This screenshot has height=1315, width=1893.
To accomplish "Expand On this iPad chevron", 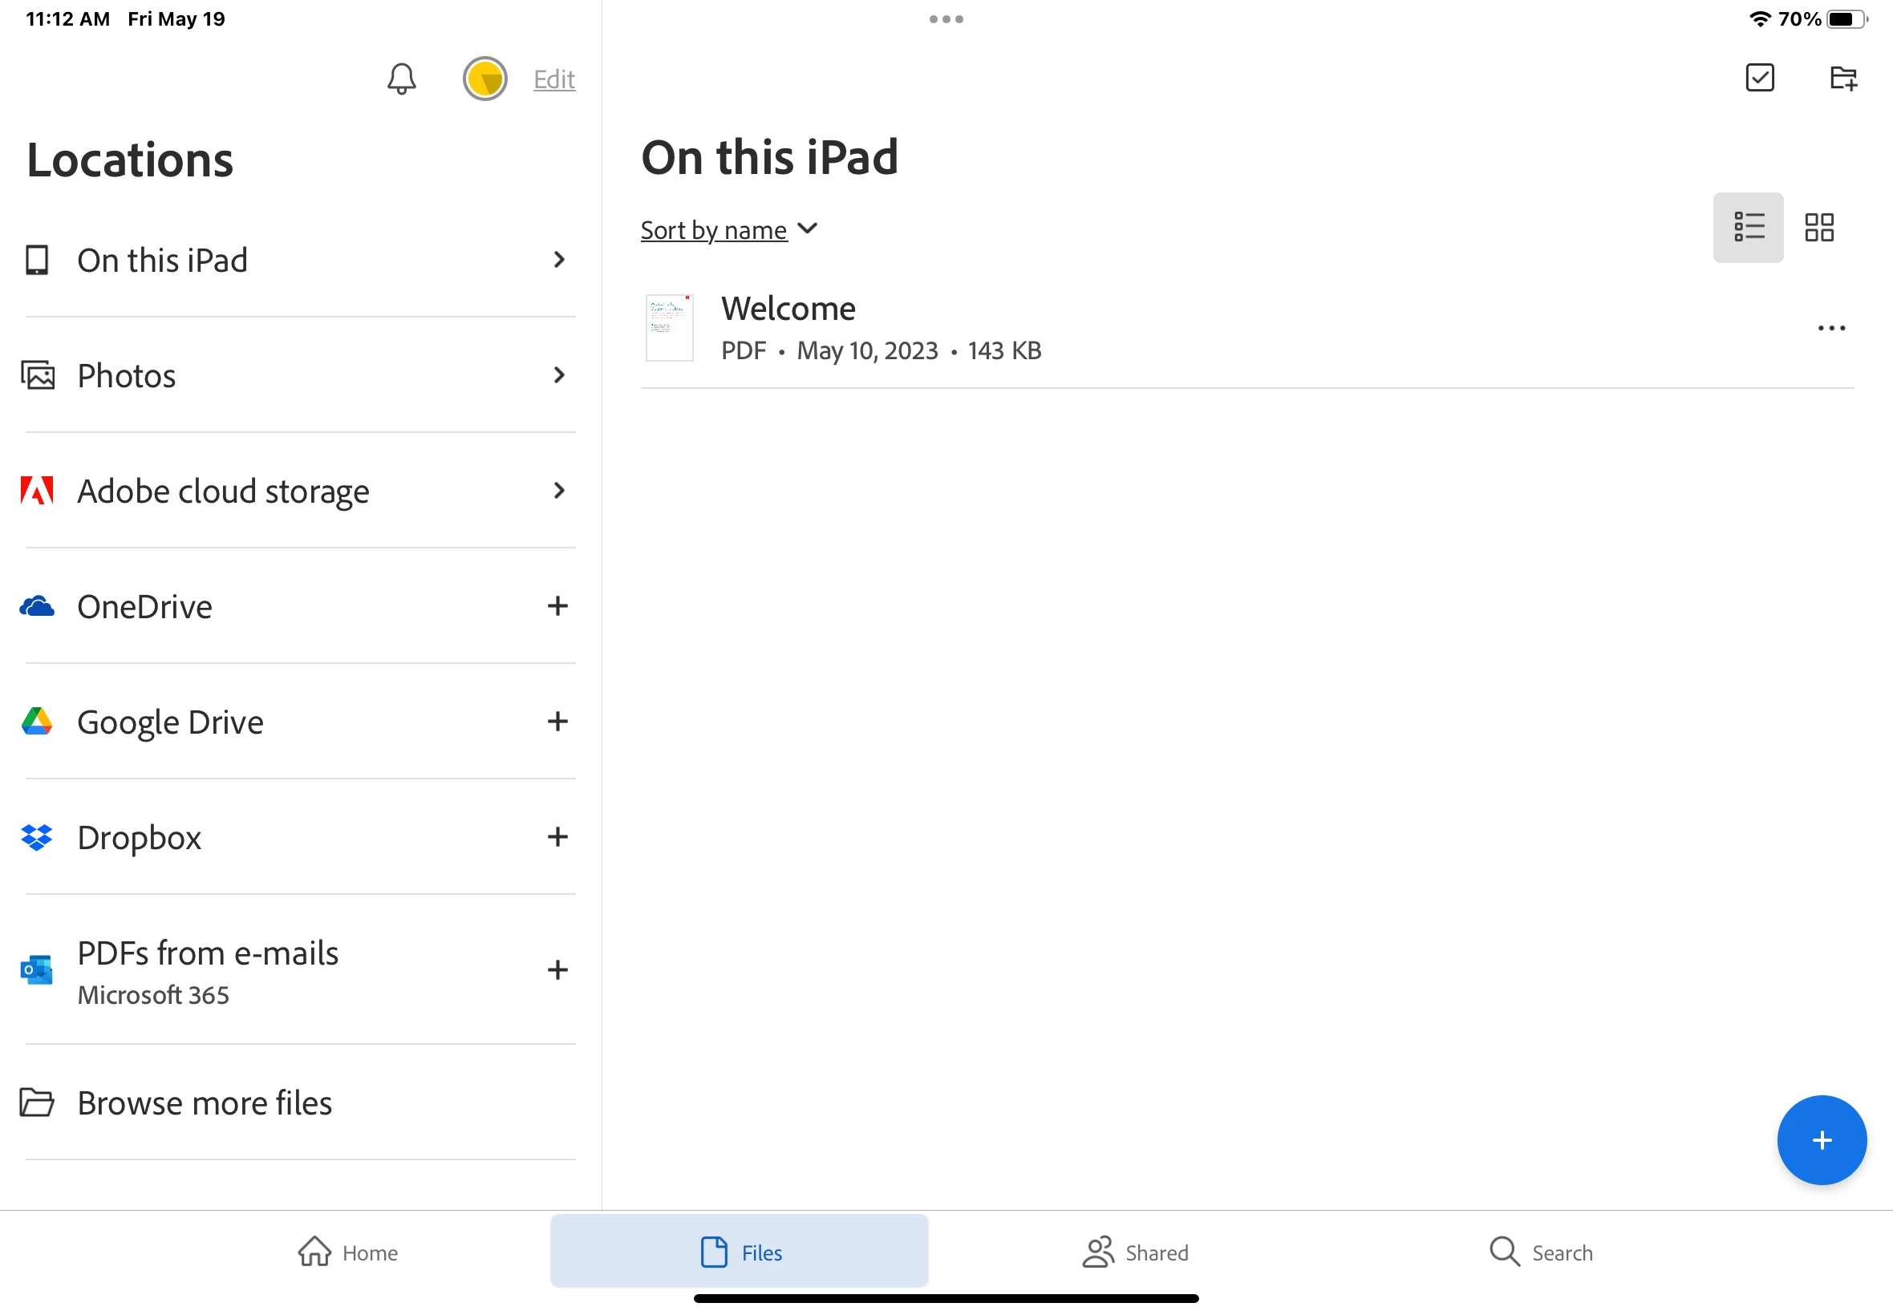I will 559,260.
